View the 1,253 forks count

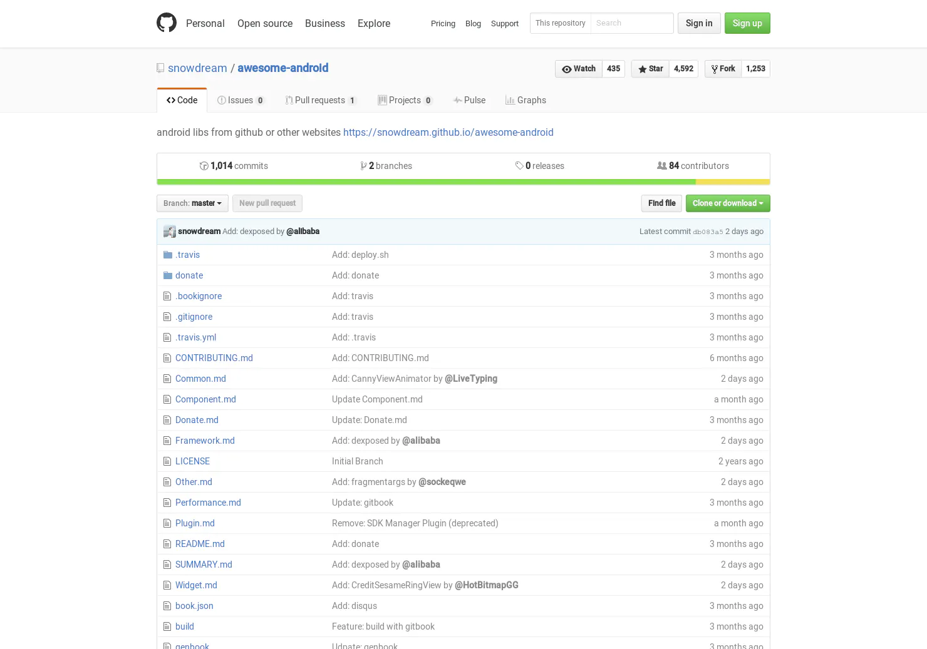coord(756,69)
